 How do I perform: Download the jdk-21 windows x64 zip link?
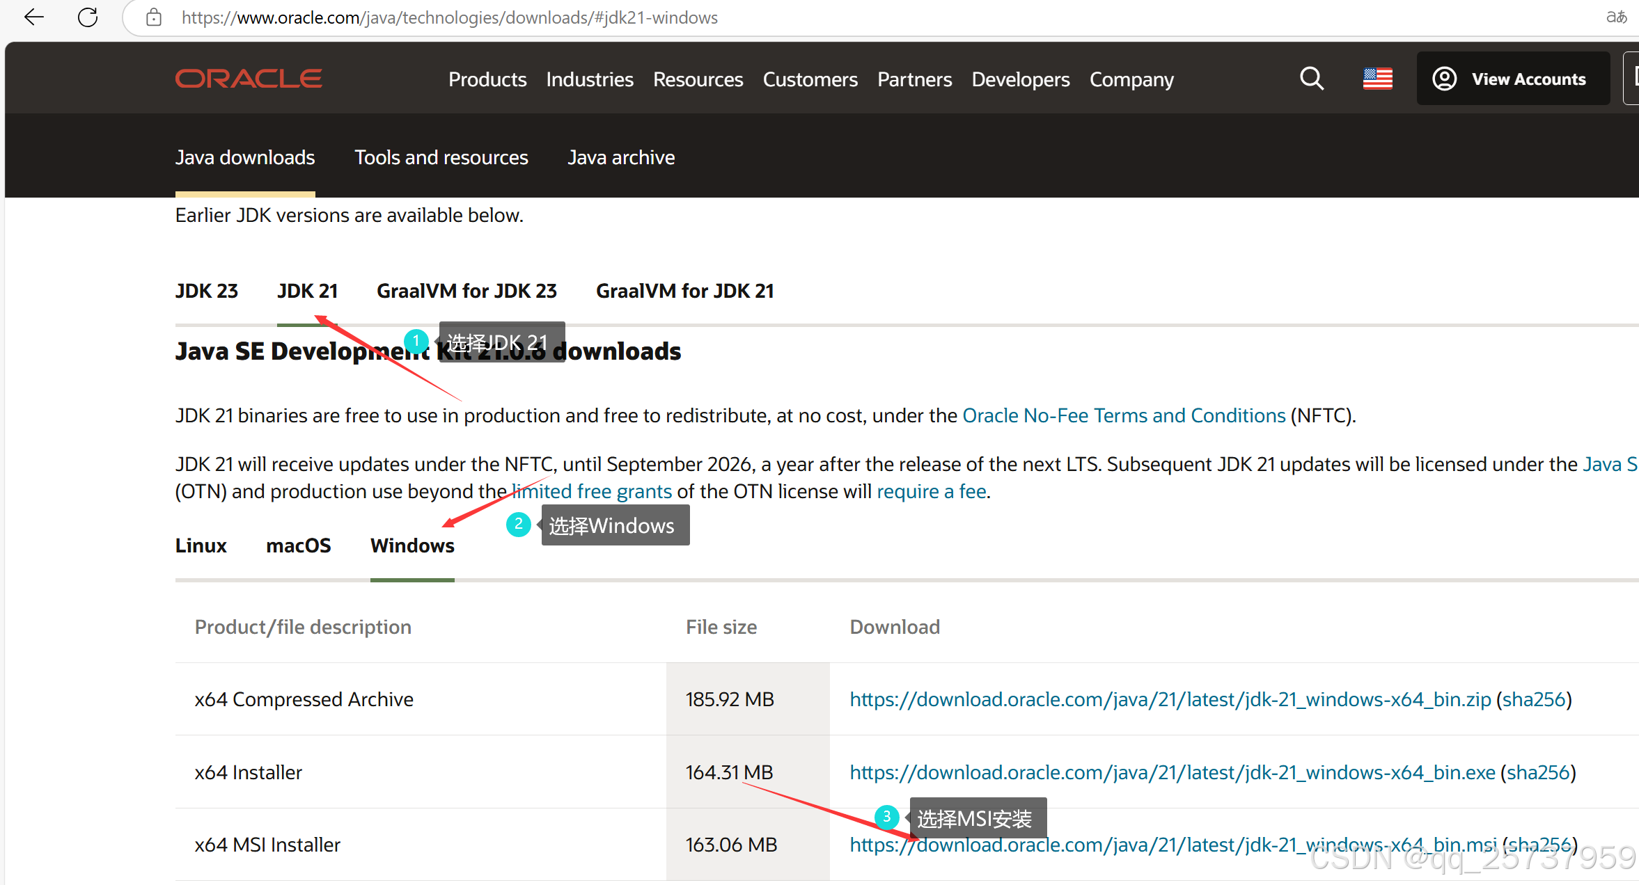(1170, 699)
